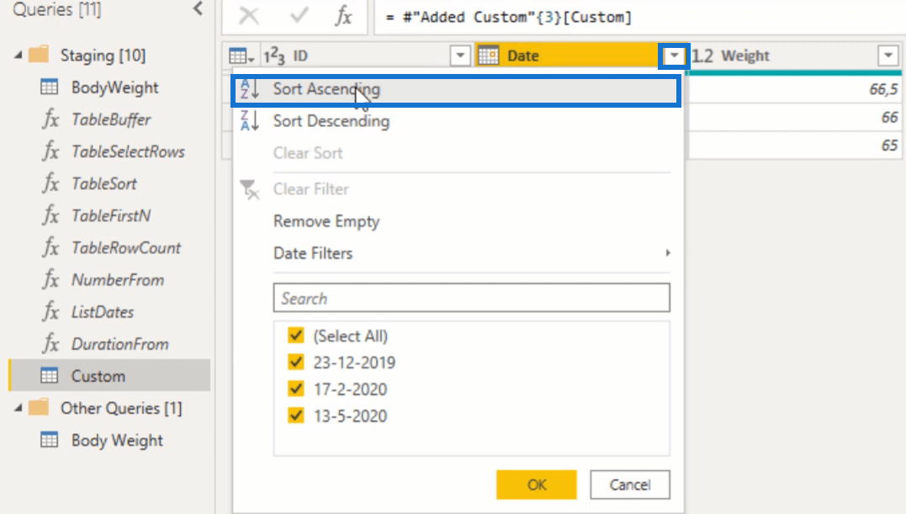Viewport: 906px width, 514px height.
Task: Click BodyWeight table icon in Staging
Action: [49, 87]
